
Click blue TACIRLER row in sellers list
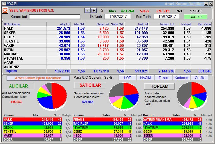pyautogui.click(x=103, y=123)
